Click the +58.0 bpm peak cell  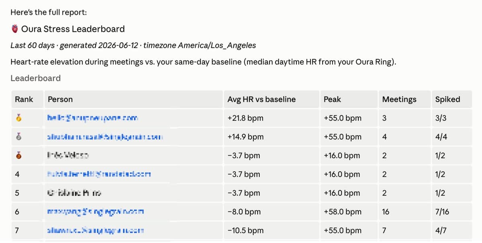point(343,212)
